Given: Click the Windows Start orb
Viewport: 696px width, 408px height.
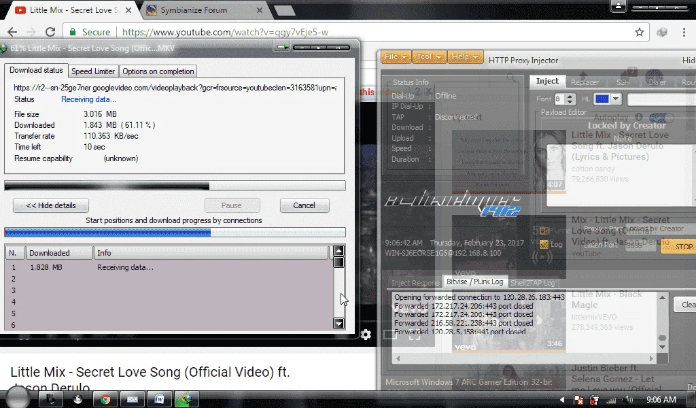Looking at the screenshot, I should tap(18, 397).
